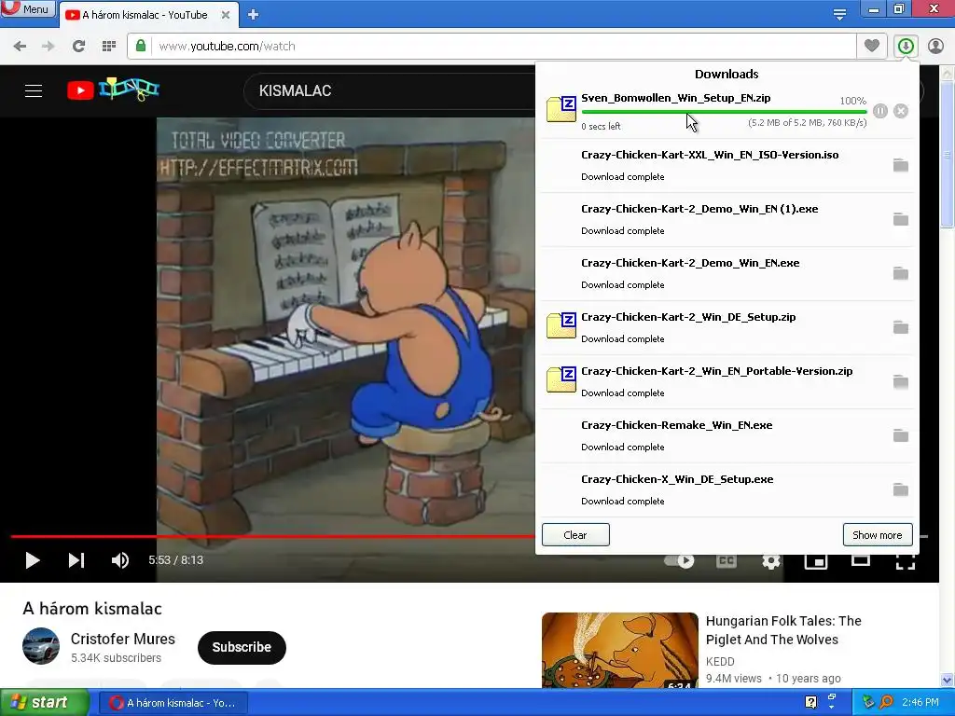Open a new tab with the plus button

254,15
